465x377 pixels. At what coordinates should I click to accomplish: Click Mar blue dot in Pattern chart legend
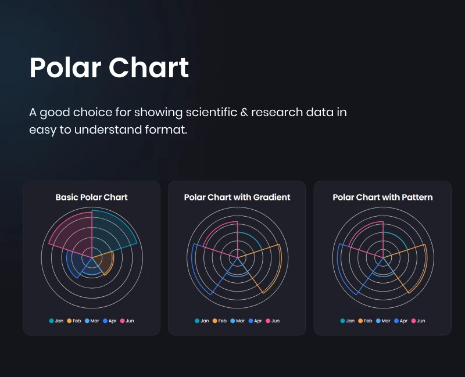pyautogui.click(x=378, y=321)
